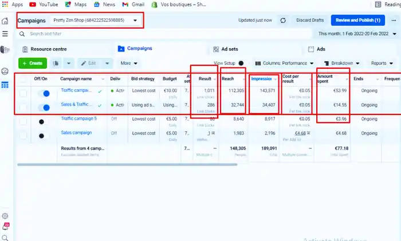Sort by the Reach column header
The height and width of the screenshot is (241, 401).
click(x=227, y=79)
